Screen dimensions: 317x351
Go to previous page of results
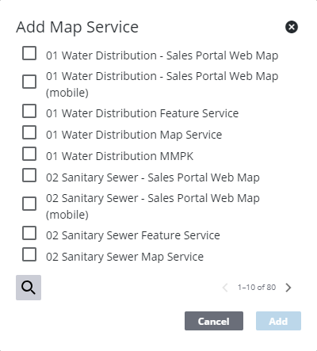(x=225, y=288)
